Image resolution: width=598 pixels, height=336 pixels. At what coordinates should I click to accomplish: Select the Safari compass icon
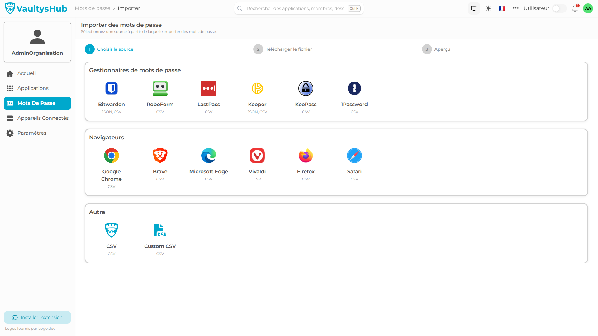(354, 156)
